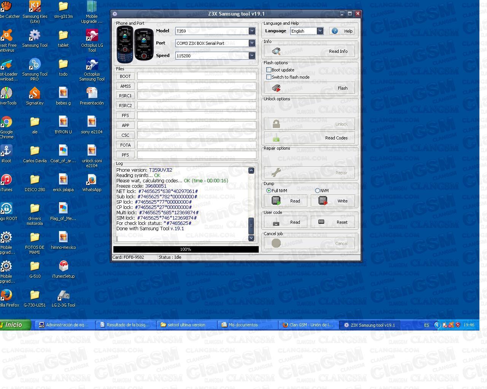Click the log scrollbar up arrow
The image size is (487, 389).
click(251, 171)
